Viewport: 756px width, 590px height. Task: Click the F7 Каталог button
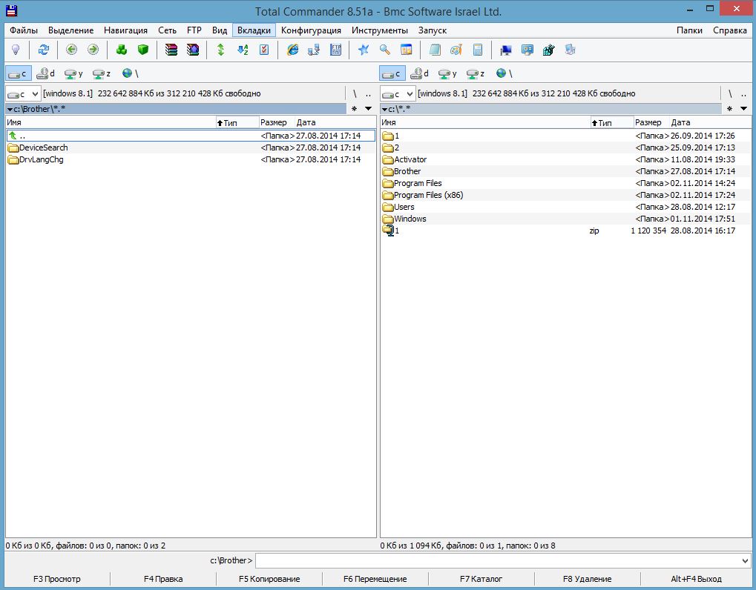tap(481, 579)
